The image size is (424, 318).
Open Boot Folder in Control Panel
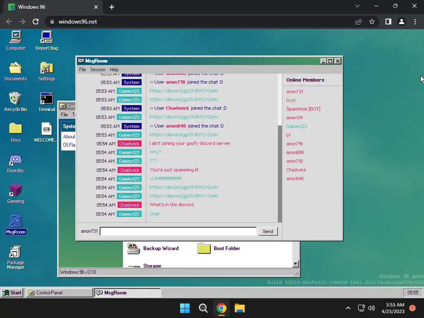click(219, 248)
